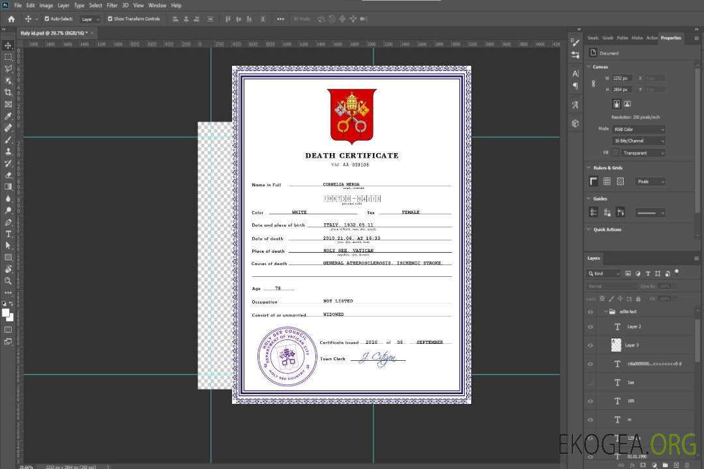Select the Dodge tool
This screenshot has height=469, width=704.
click(x=8, y=210)
